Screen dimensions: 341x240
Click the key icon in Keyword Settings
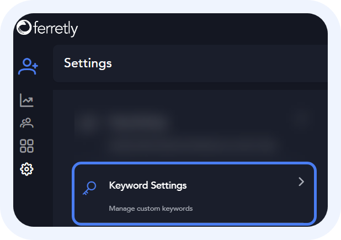pos(88,188)
